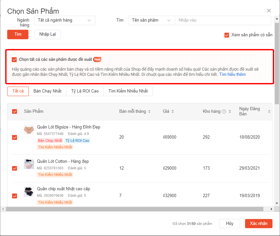
Task: Deselect Quần chip xuất Nhật cao cấp checkbox
Action: pos(14,196)
